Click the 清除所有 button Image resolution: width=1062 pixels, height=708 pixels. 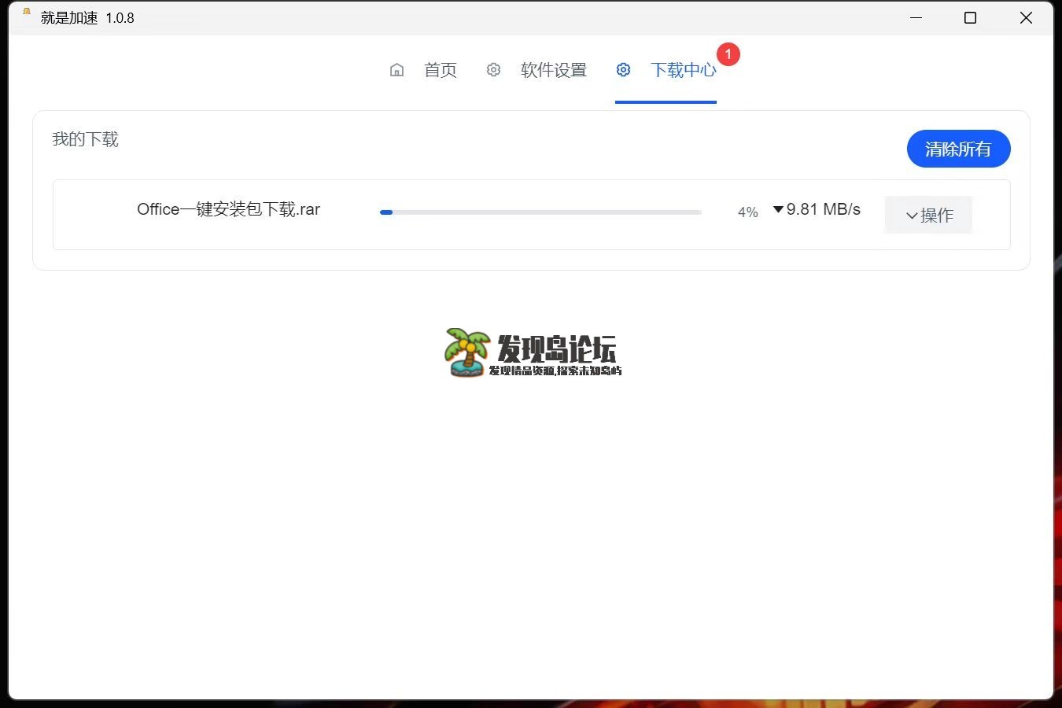click(958, 149)
